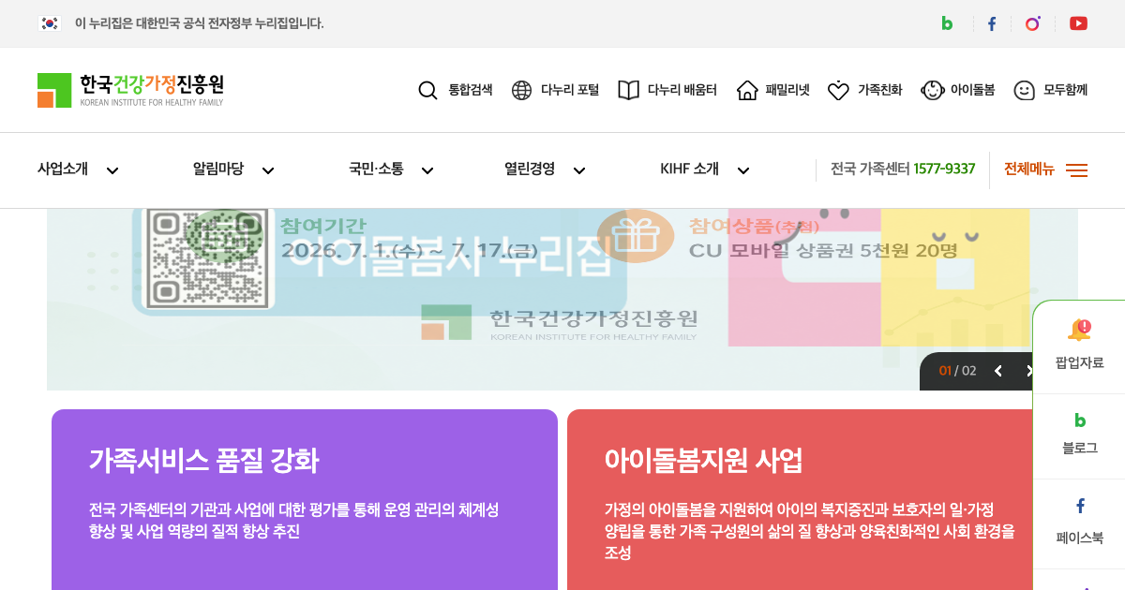Image resolution: width=1125 pixels, height=590 pixels.
Task: Open the 열린경영 menu
Action: 530,170
